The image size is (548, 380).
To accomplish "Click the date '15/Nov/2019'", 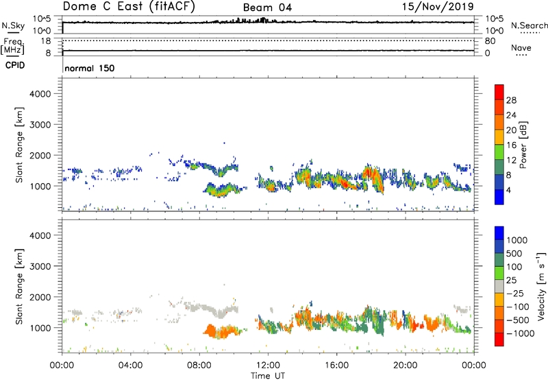I will tap(438, 6).
